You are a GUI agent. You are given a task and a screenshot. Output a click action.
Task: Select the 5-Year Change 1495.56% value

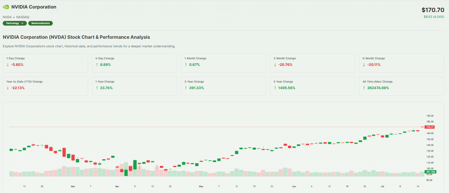click(x=287, y=88)
